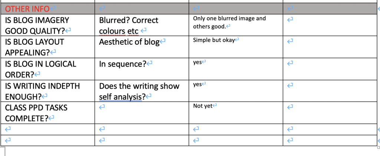Click the 'Aesthetic of blog' cell
380x156 pixels.
click(x=129, y=42)
